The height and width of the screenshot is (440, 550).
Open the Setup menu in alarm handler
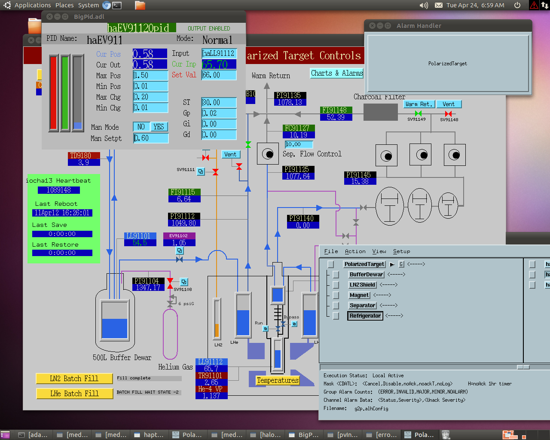click(x=401, y=251)
